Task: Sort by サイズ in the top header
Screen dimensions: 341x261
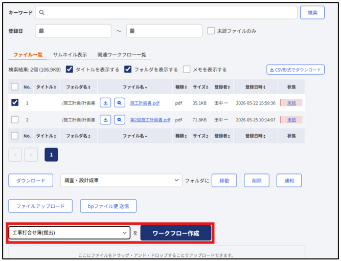Action: pos(201,87)
